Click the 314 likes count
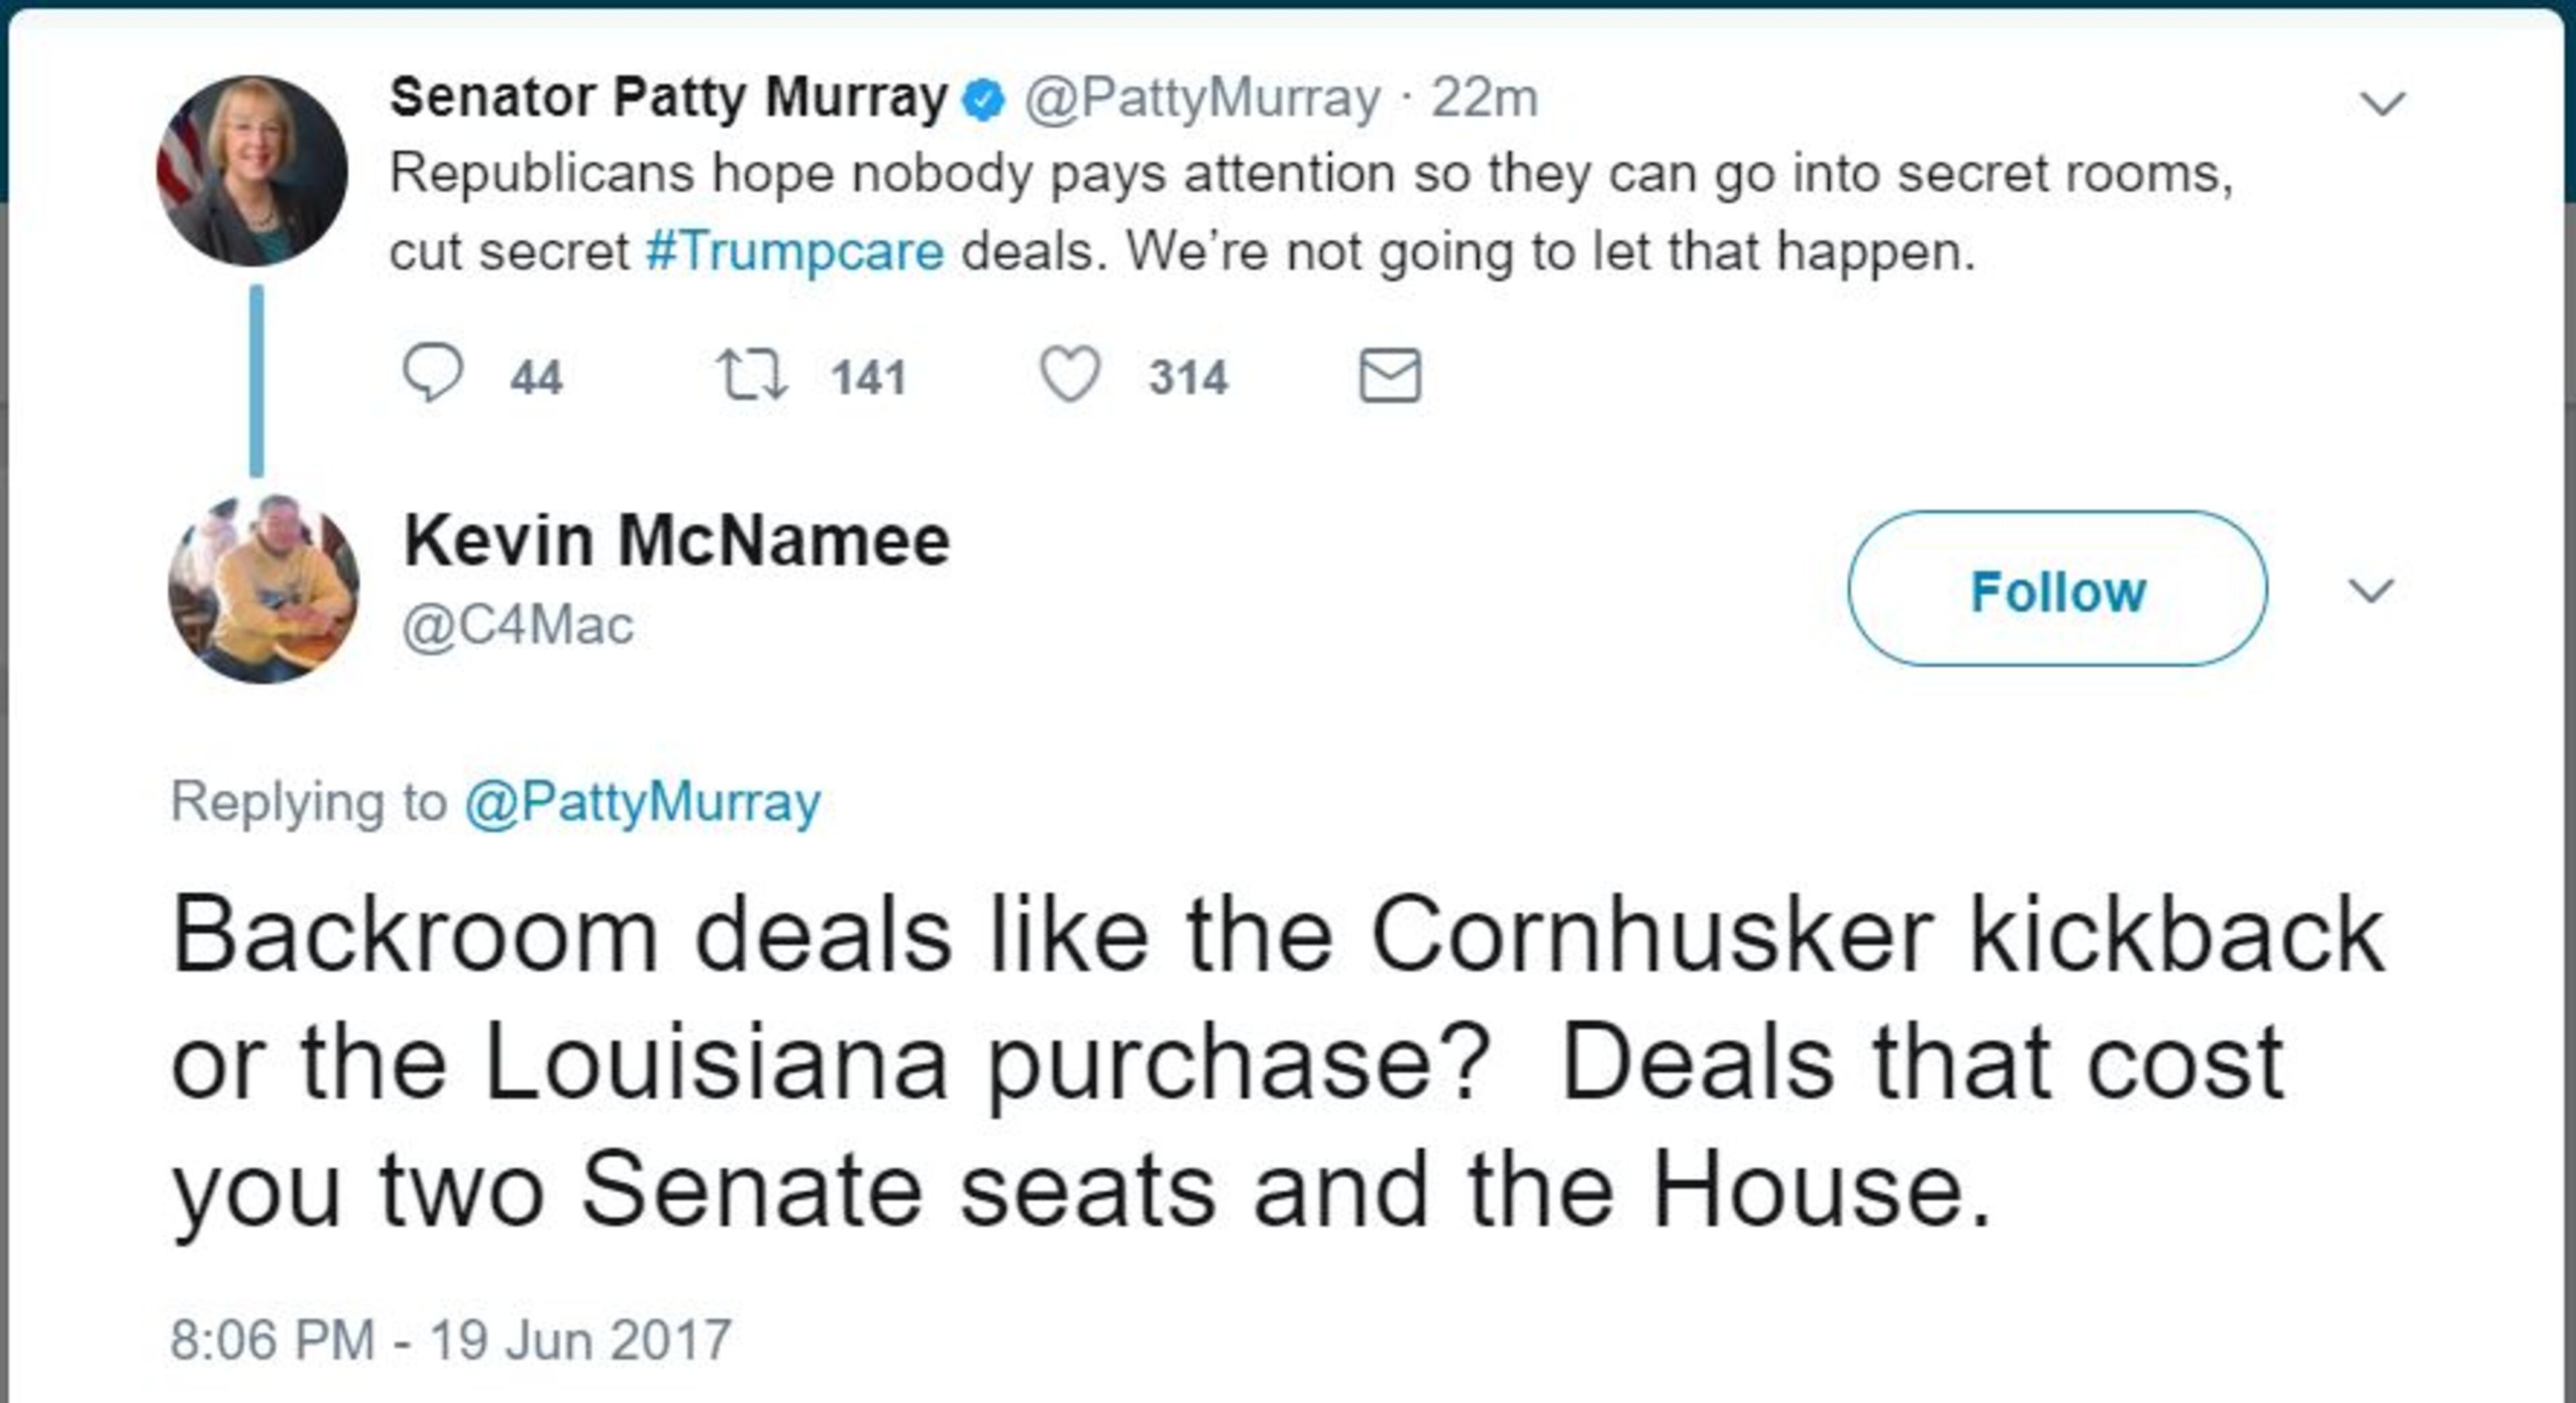Viewport: 2576px width, 1403px height. pos(1187,378)
